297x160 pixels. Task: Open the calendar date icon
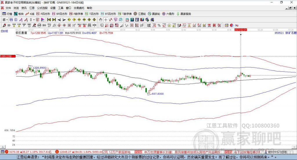pos(127,20)
